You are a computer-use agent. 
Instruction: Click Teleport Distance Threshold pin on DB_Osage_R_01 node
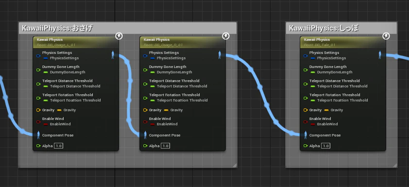[145, 84]
